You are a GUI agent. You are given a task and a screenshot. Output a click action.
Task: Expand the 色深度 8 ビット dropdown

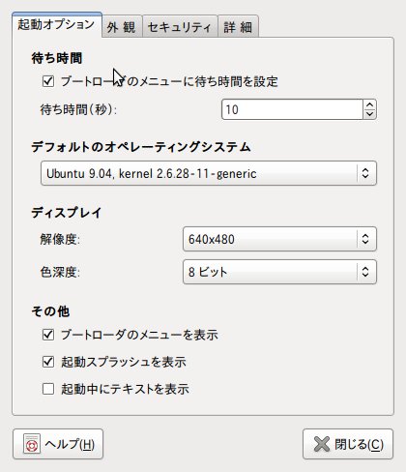[x=279, y=272]
